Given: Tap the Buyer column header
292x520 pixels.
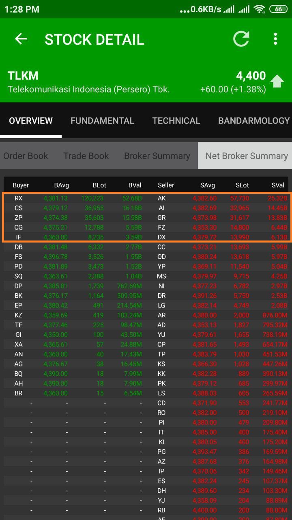Looking at the screenshot, I should [21, 185].
